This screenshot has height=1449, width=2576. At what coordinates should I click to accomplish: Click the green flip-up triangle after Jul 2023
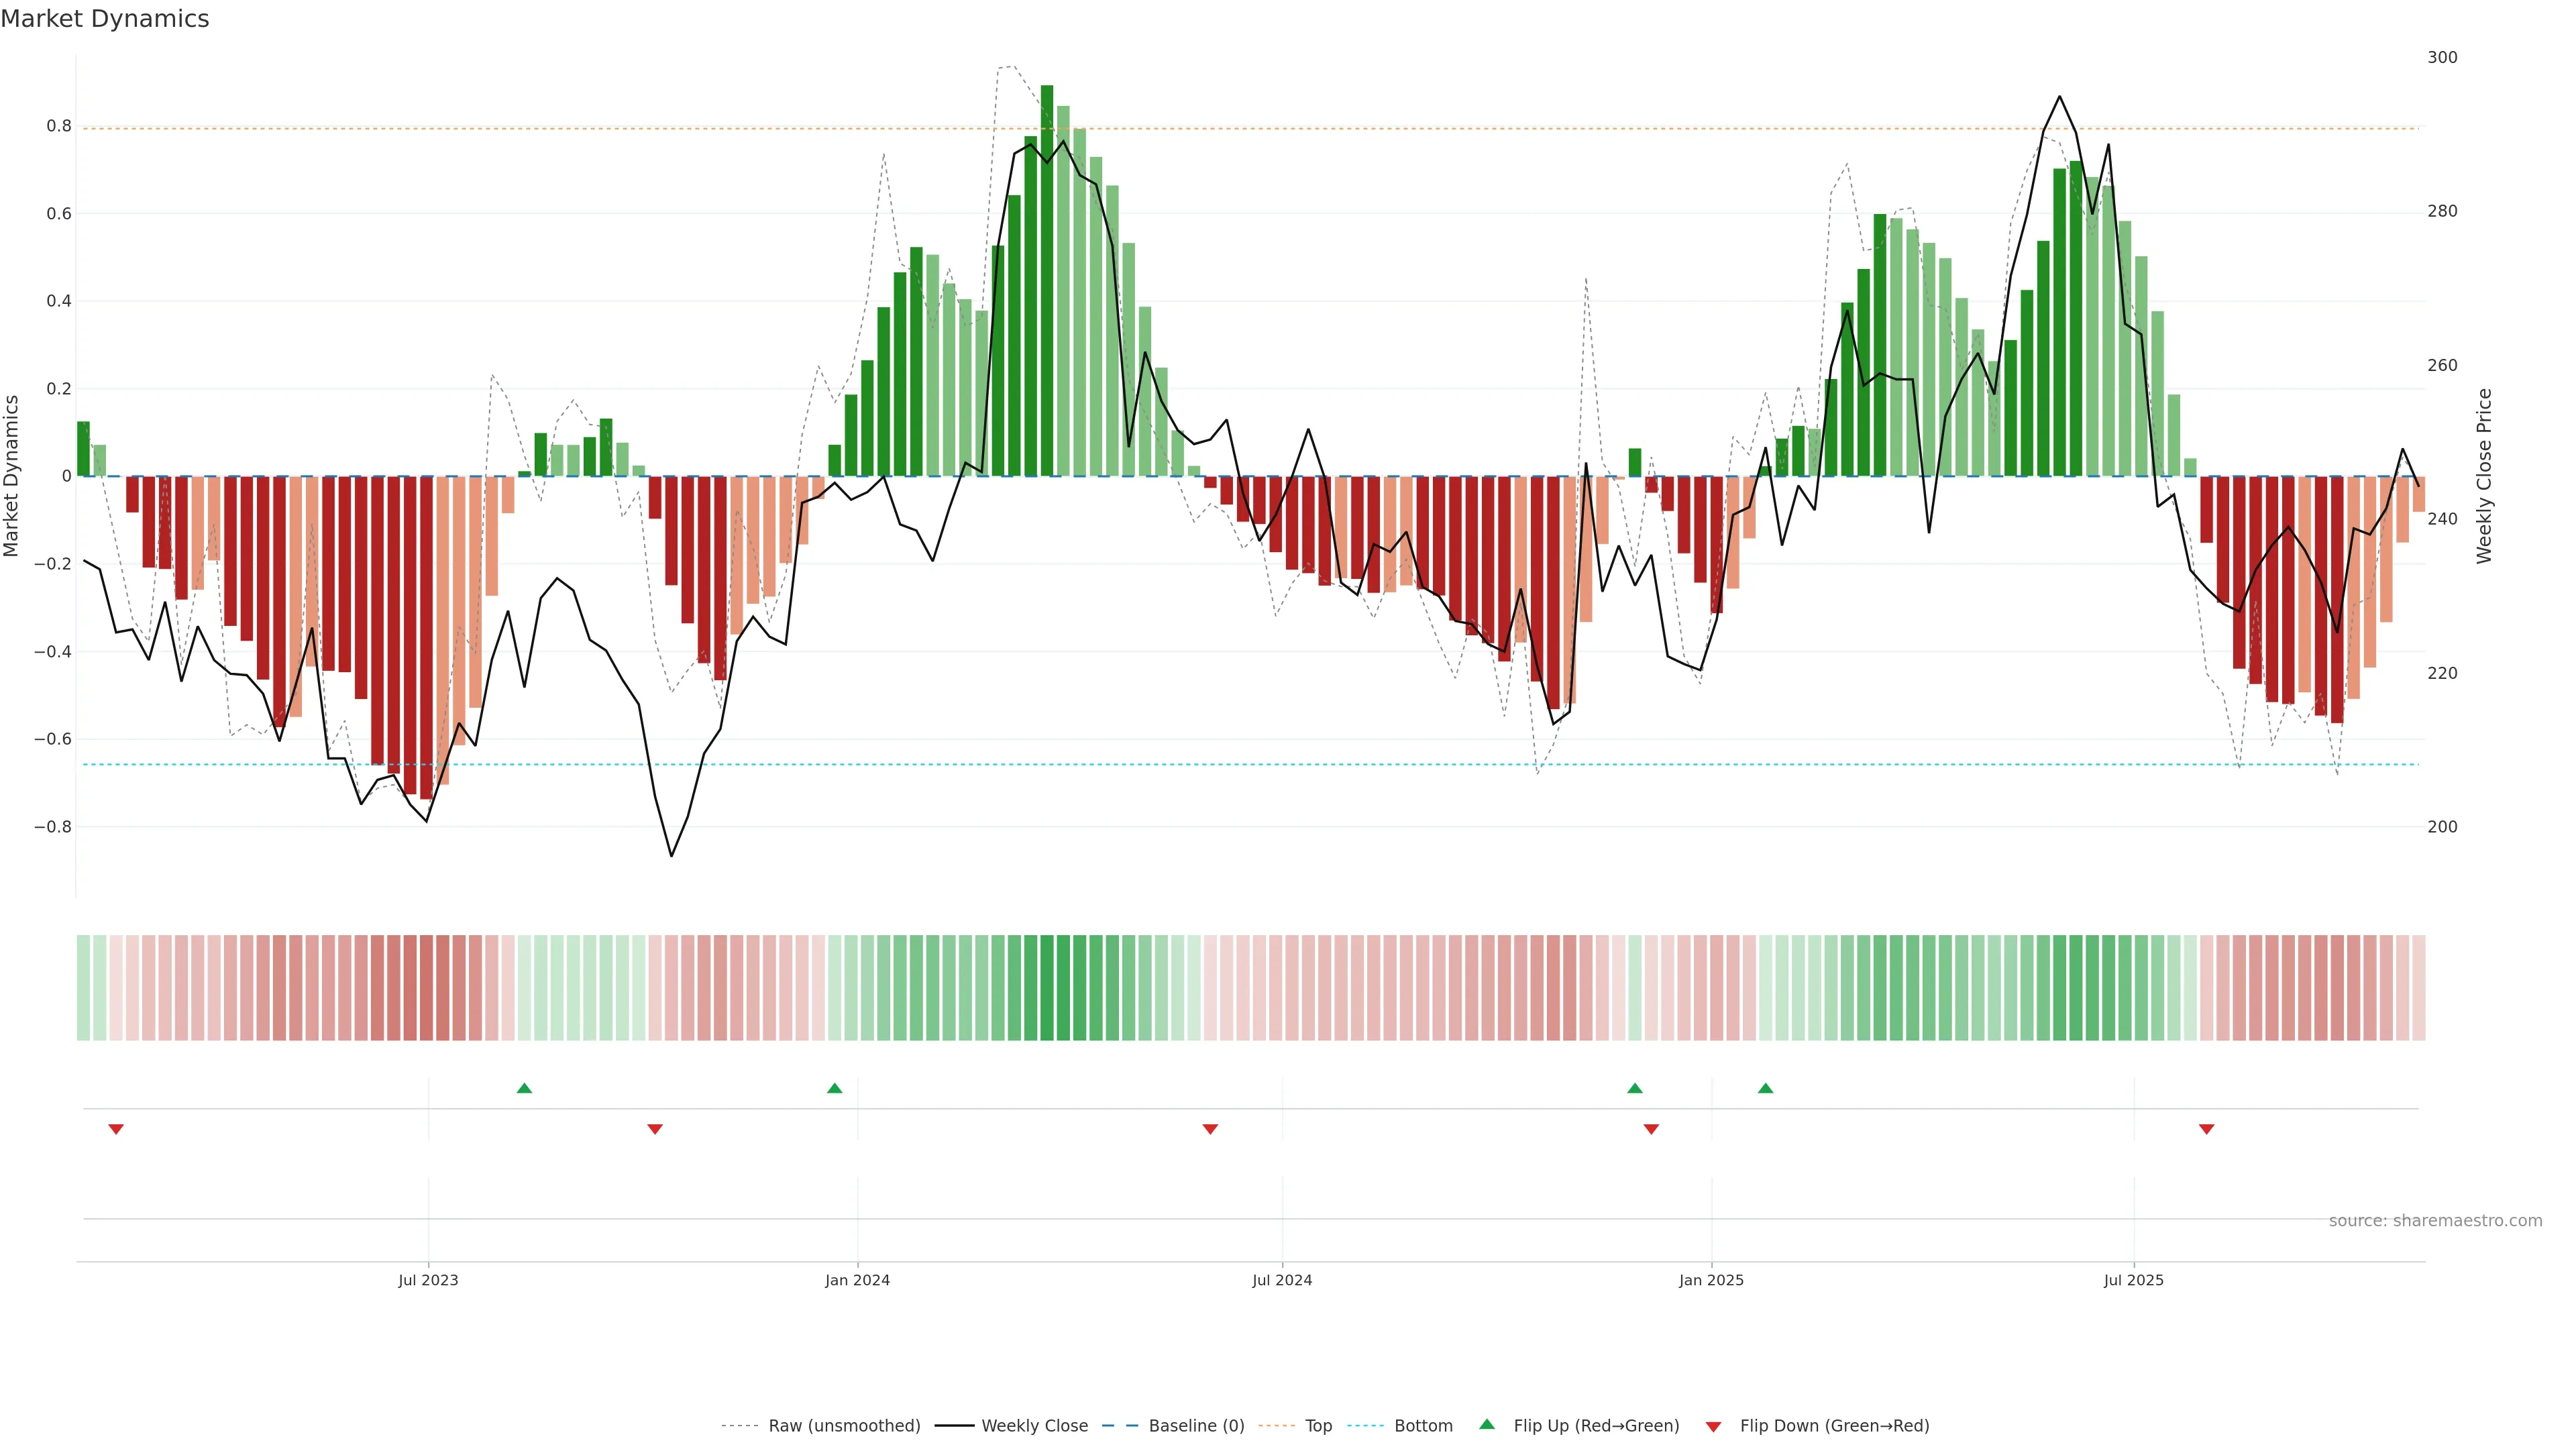point(524,1088)
